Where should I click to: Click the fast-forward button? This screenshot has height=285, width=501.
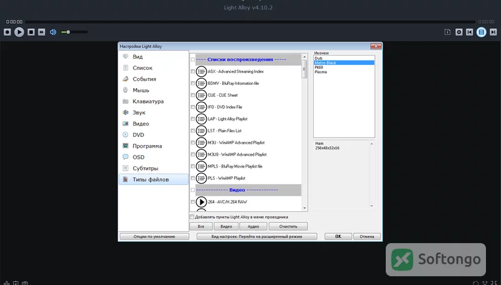[x=41, y=32]
